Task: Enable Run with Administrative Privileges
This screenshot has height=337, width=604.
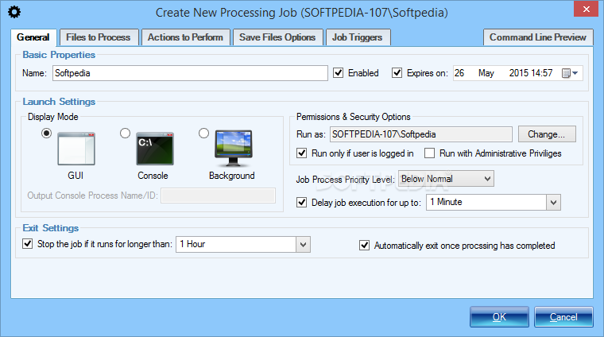Action: (430, 153)
